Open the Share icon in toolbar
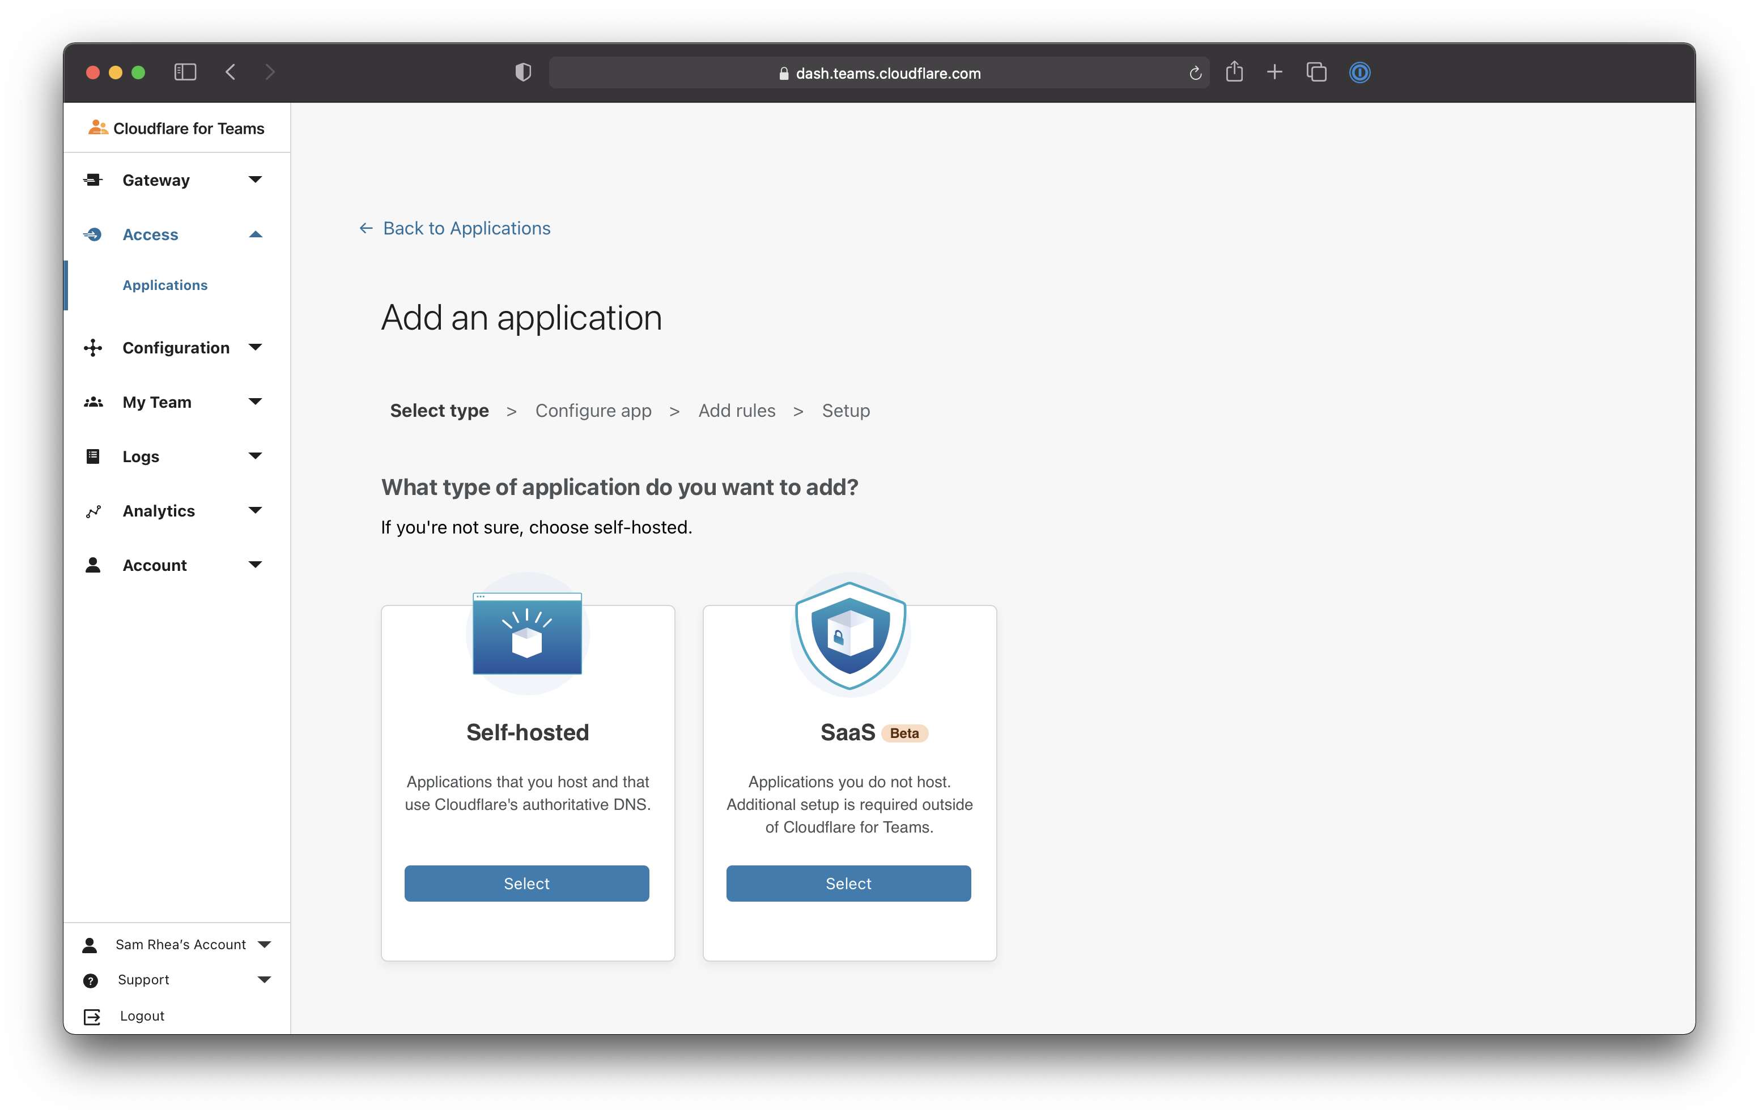The image size is (1759, 1118). pyautogui.click(x=1234, y=71)
